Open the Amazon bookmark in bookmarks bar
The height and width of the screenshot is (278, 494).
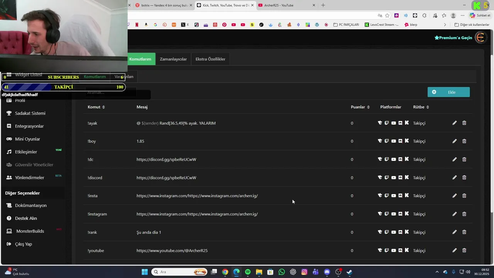click(x=146, y=25)
